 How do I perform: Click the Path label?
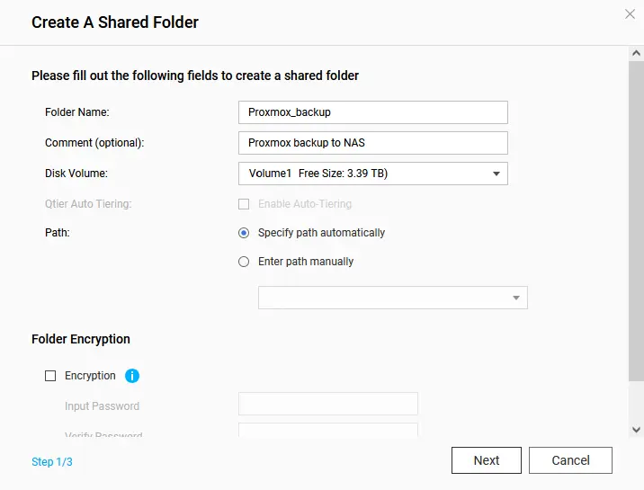click(x=57, y=233)
